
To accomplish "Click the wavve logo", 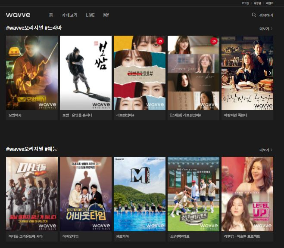I will tap(18, 15).
